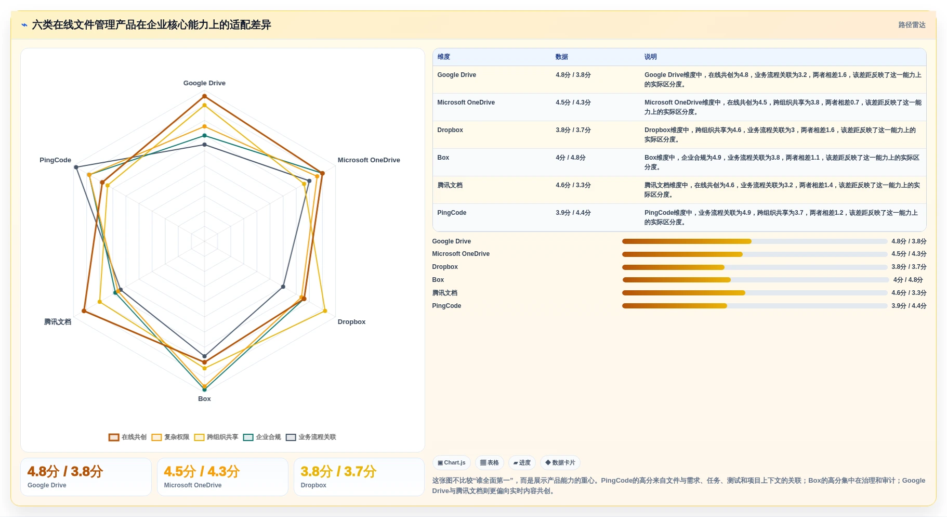Select the Box table row name
Viewport: 947px width, 517px height.
443,158
